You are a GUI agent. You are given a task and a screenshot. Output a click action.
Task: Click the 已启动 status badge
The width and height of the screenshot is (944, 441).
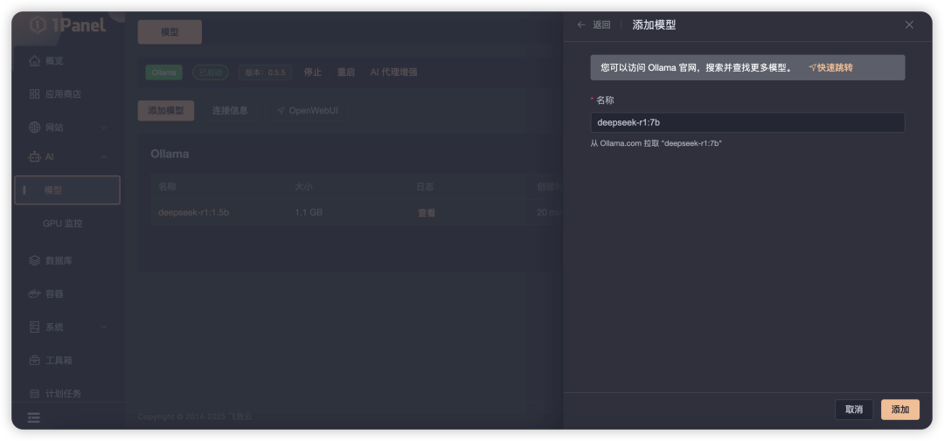pyautogui.click(x=210, y=72)
